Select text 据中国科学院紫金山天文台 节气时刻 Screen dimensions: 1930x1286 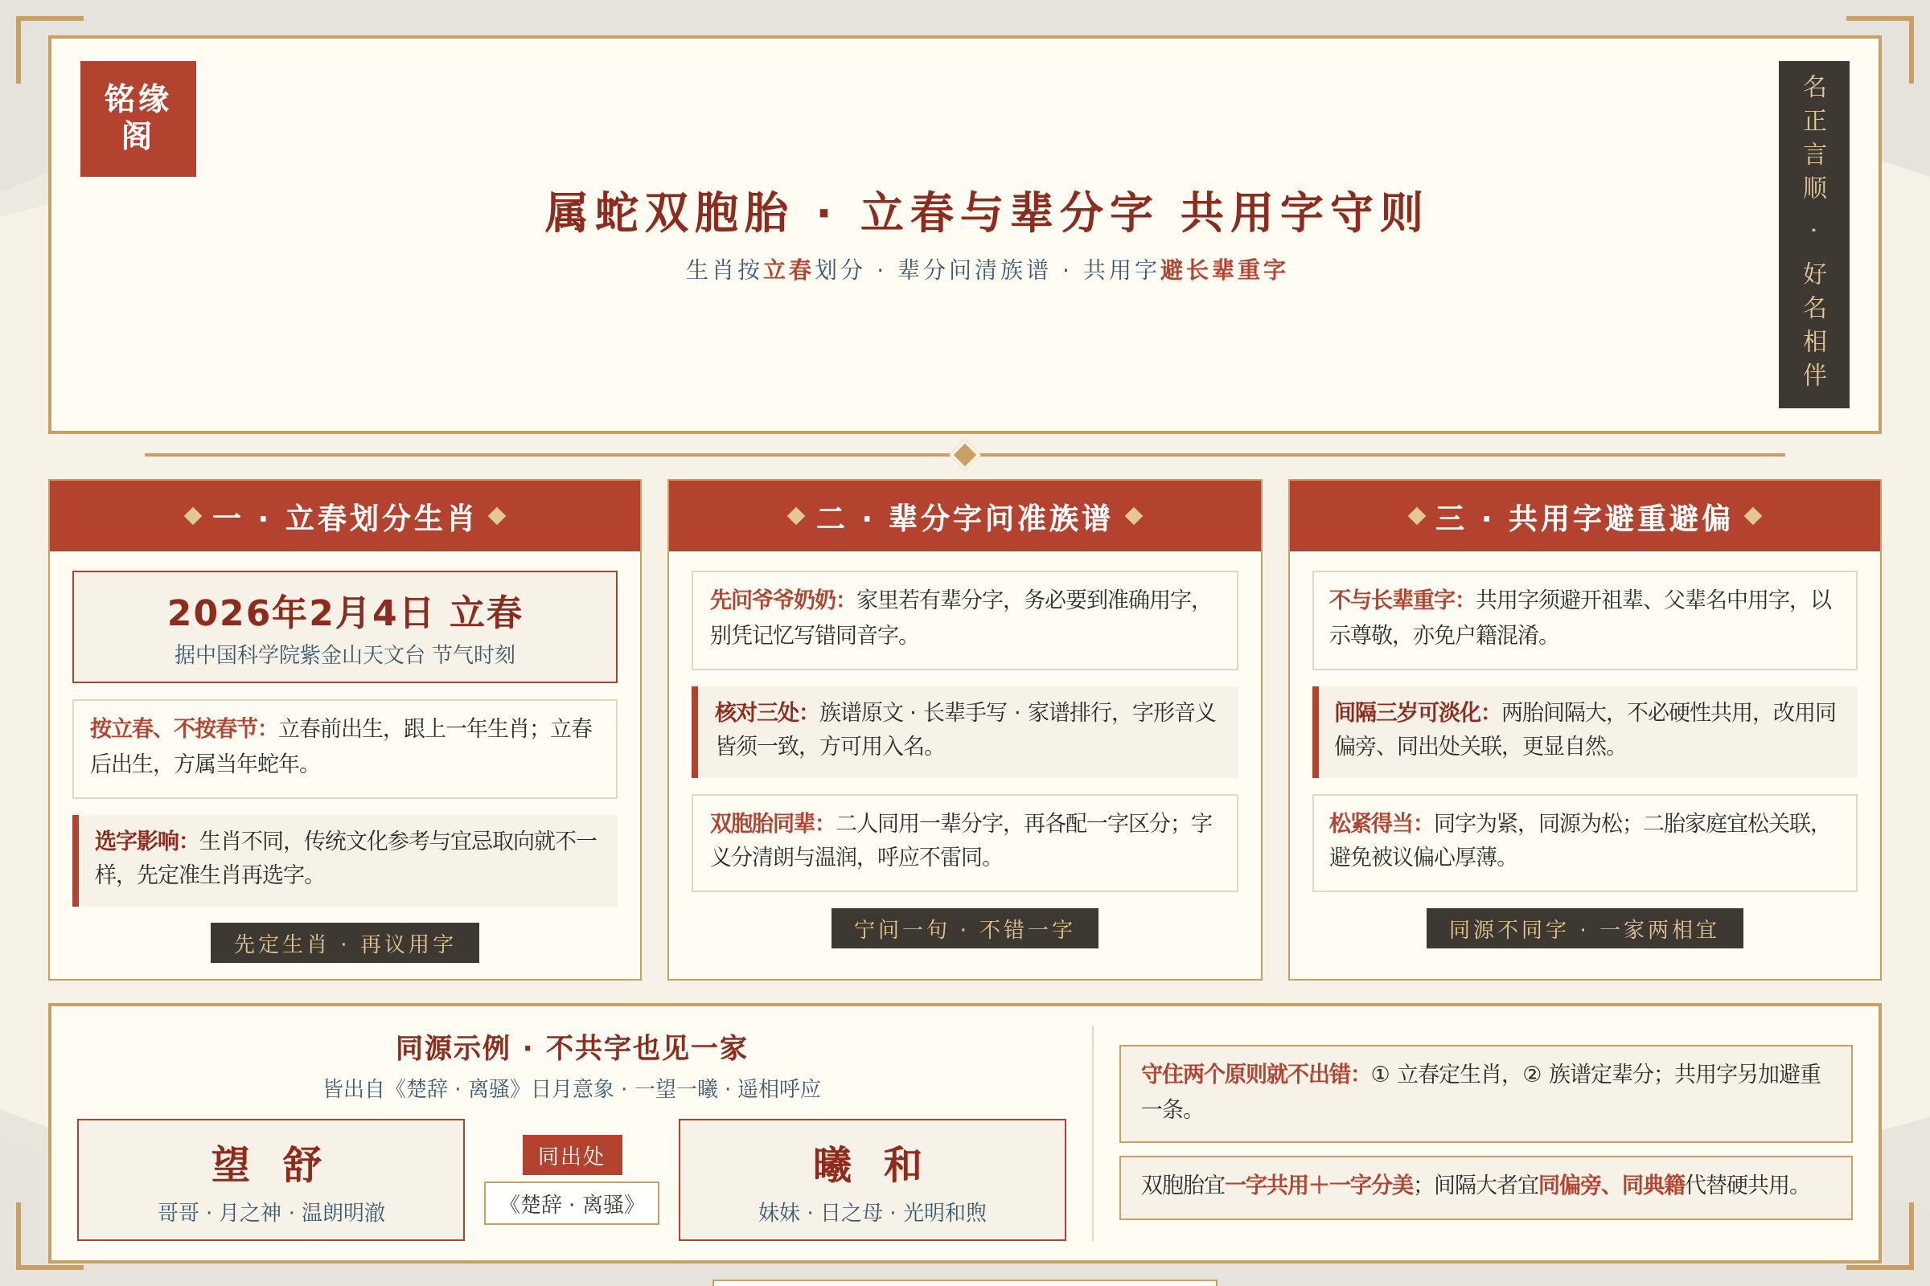click(345, 654)
